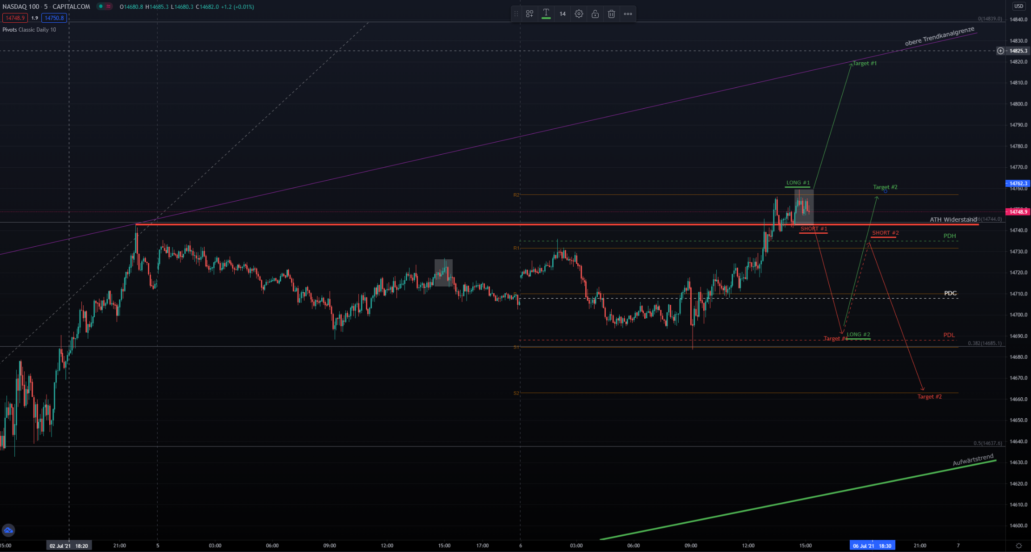Open chart settings gear bottom right

[x=1018, y=545]
